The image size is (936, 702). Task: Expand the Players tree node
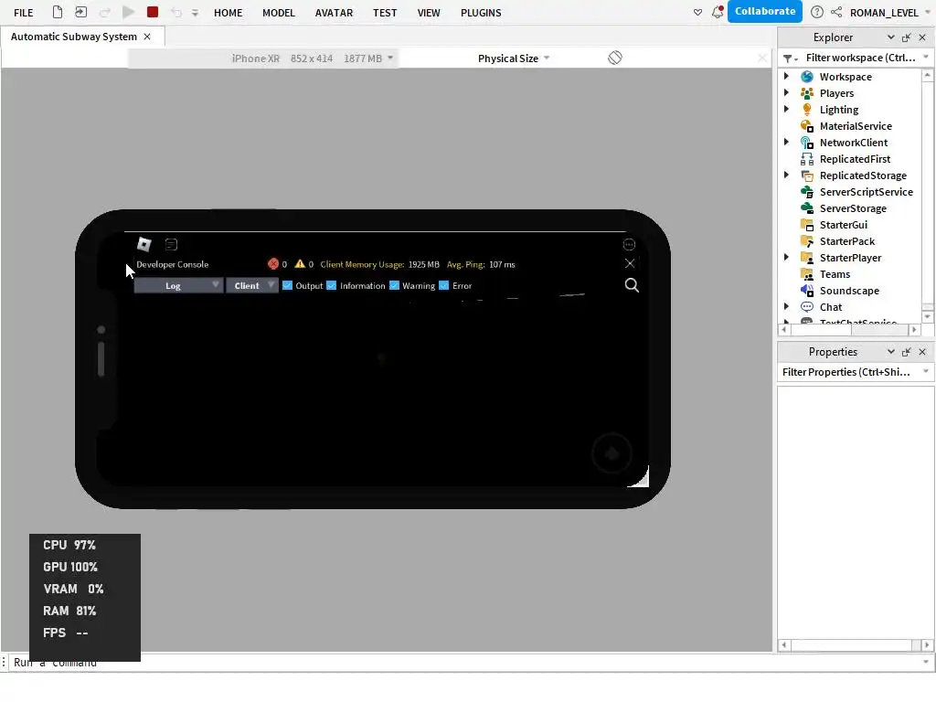[x=786, y=92]
